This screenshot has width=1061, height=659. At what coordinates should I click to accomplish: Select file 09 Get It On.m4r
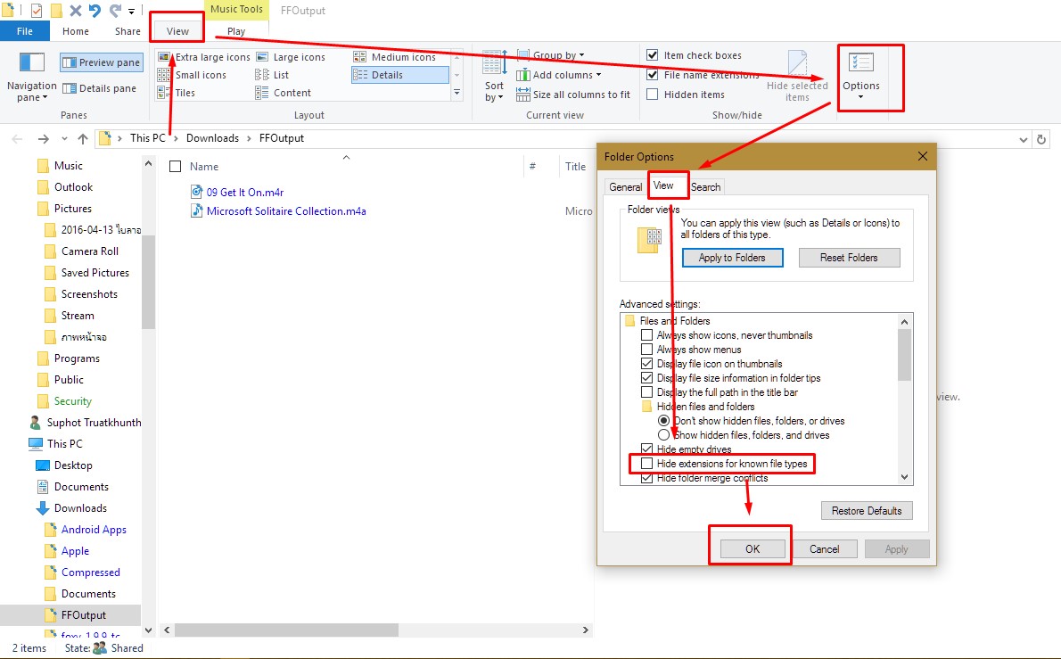click(x=245, y=192)
